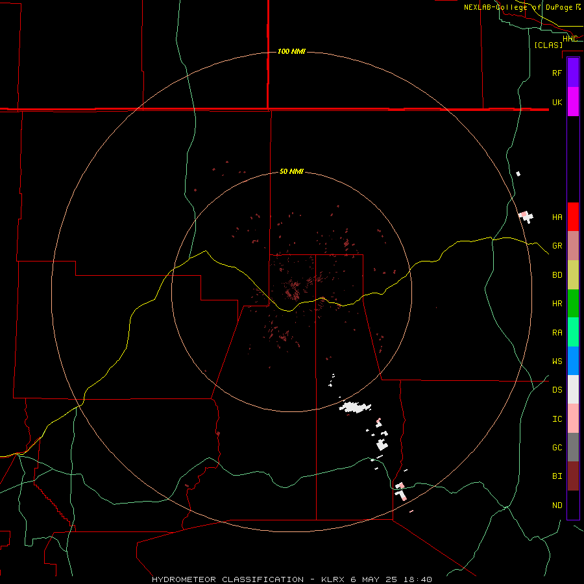Viewport: 584px width, 584px height.
Task: Click the HHC product code label
Action: 570,39
